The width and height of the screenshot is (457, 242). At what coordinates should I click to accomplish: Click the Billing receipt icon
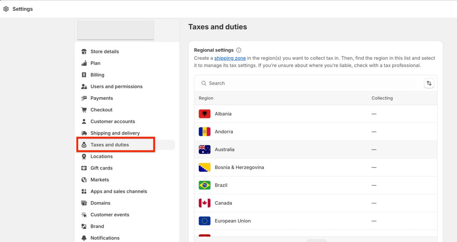pos(84,75)
